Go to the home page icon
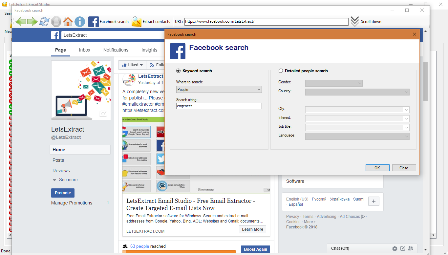Viewport: 448px width, 255px height. click(x=68, y=22)
